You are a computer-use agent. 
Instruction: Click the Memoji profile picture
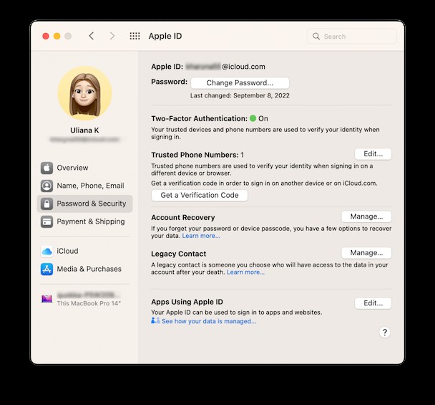84,93
